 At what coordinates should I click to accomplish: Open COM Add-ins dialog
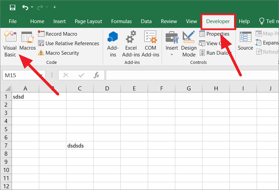click(x=151, y=44)
